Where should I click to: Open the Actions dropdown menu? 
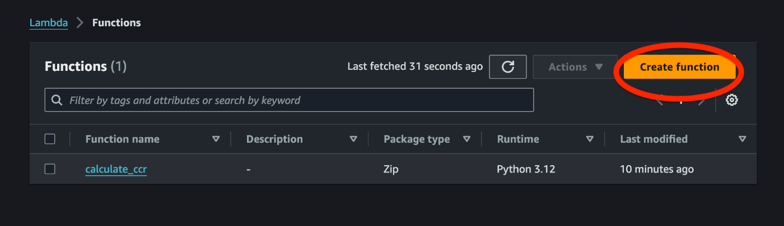(x=575, y=67)
